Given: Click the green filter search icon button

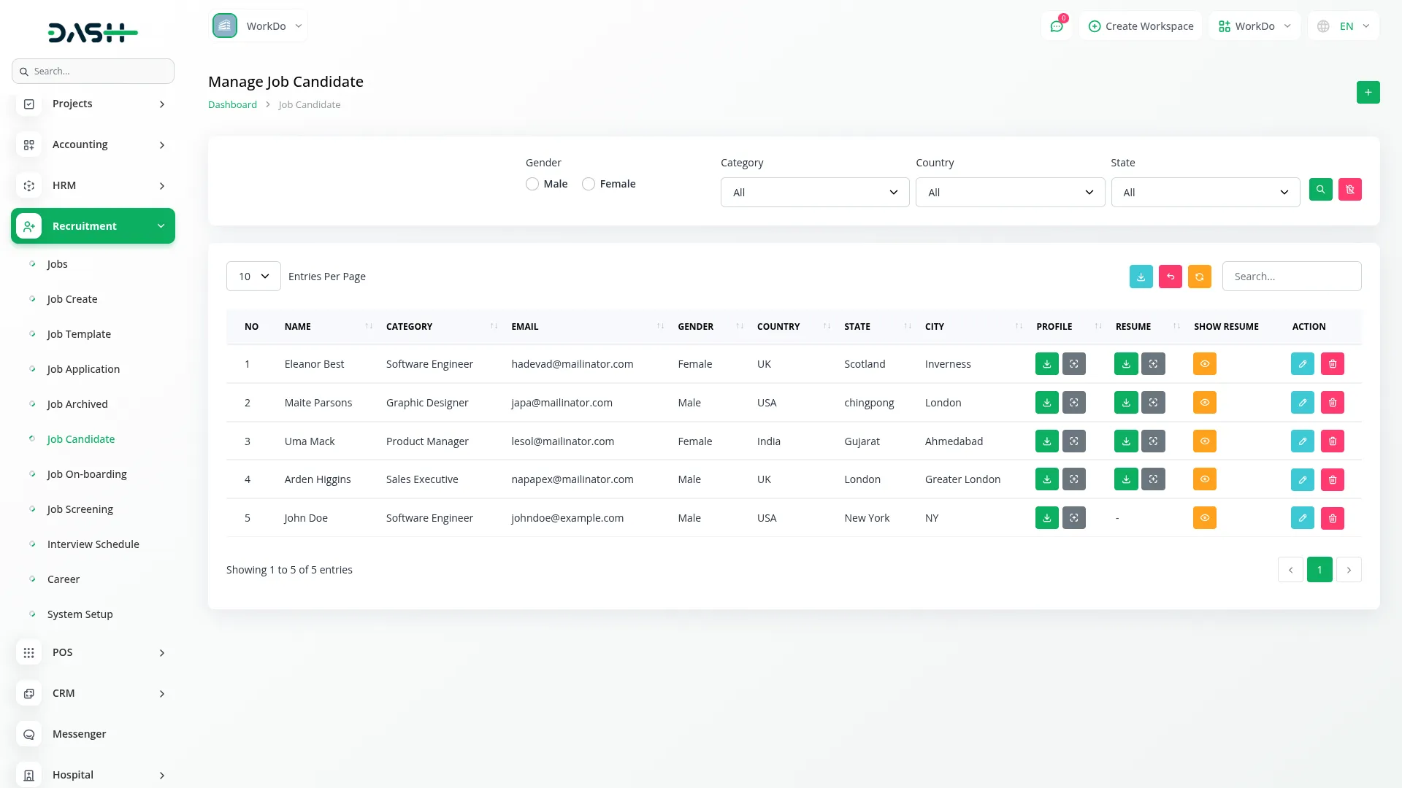Looking at the screenshot, I should pos(1320,190).
